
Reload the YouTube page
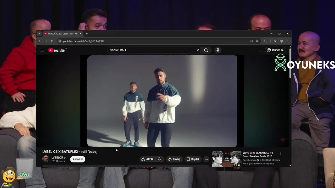[52, 41]
